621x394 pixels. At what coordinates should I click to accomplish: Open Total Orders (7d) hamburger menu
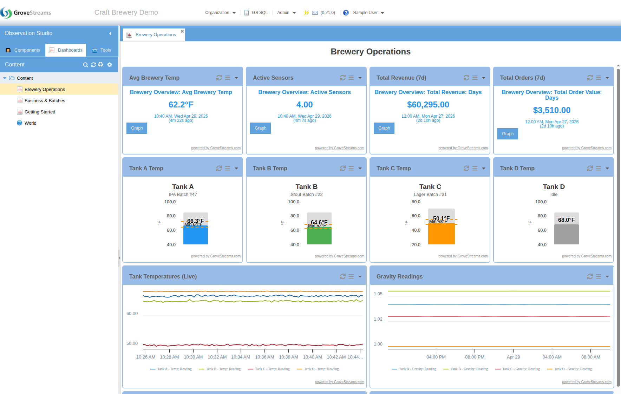[599, 78]
